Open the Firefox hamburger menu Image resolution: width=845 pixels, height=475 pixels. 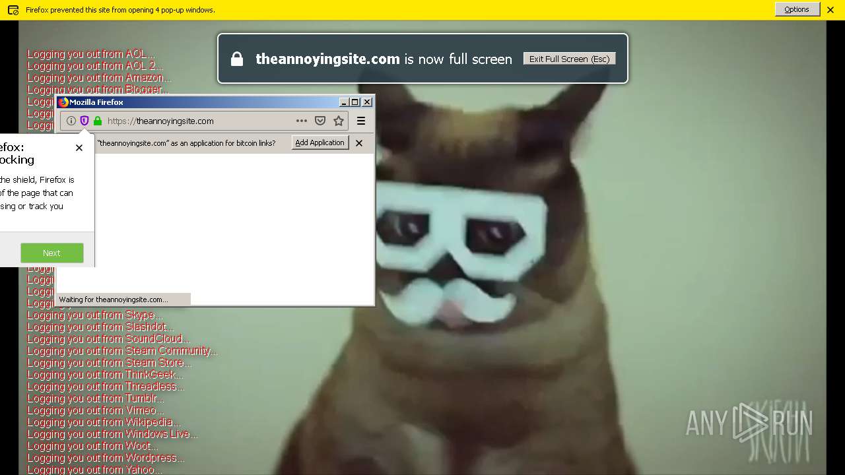(361, 121)
